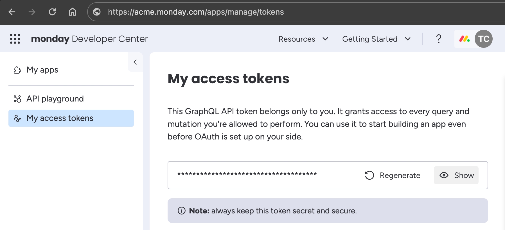Open the apps grid switcher icon
The height and width of the screenshot is (230, 505).
tap(15, 39)
